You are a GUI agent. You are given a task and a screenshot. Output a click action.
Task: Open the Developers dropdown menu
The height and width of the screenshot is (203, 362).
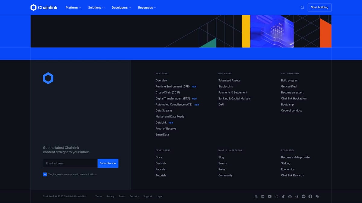[121, 8]
